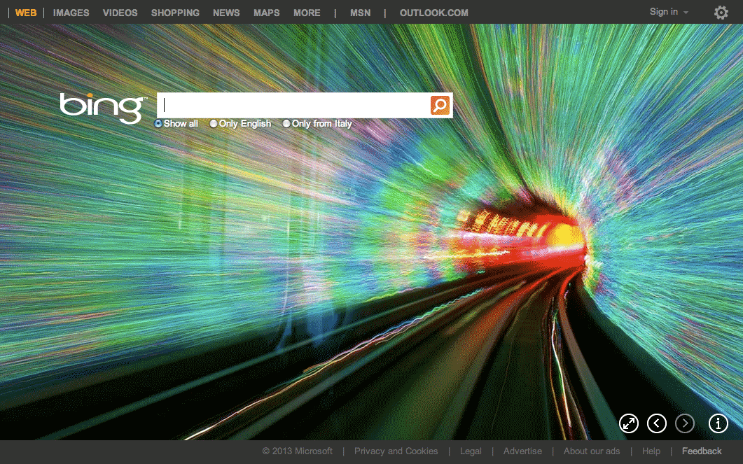Go to NEWS search
The width and height of the screenshot is (743, 464).
click(226, 13)
